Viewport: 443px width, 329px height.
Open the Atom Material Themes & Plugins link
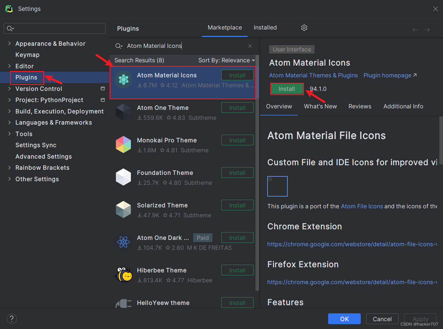(313, 75)
